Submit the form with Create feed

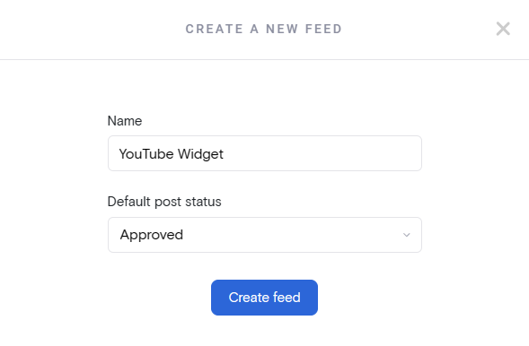[x=264, y=298]
